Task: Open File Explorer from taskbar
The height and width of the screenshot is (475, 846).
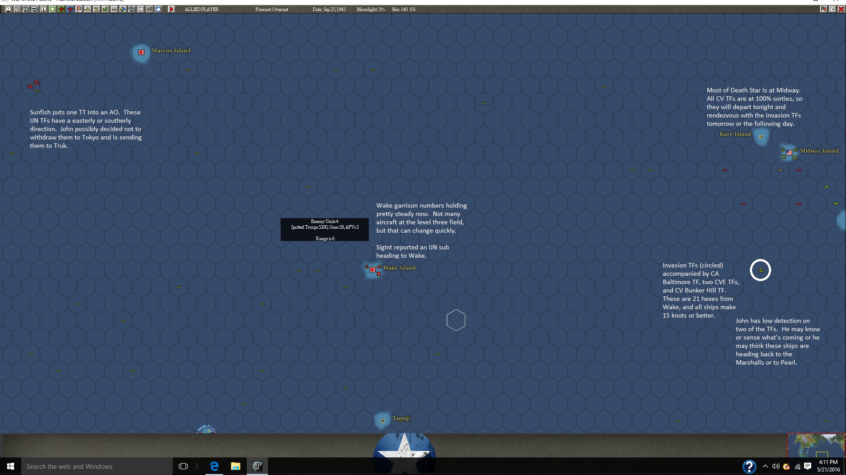Action: [236, 466]
